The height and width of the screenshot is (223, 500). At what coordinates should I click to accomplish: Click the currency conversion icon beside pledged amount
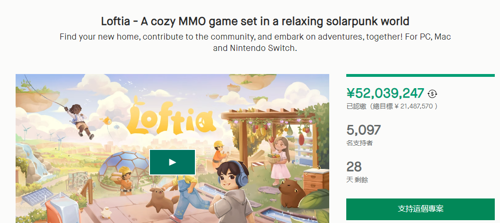(x=432, y=93)
